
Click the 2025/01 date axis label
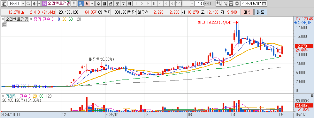click(x=112, y=115)
